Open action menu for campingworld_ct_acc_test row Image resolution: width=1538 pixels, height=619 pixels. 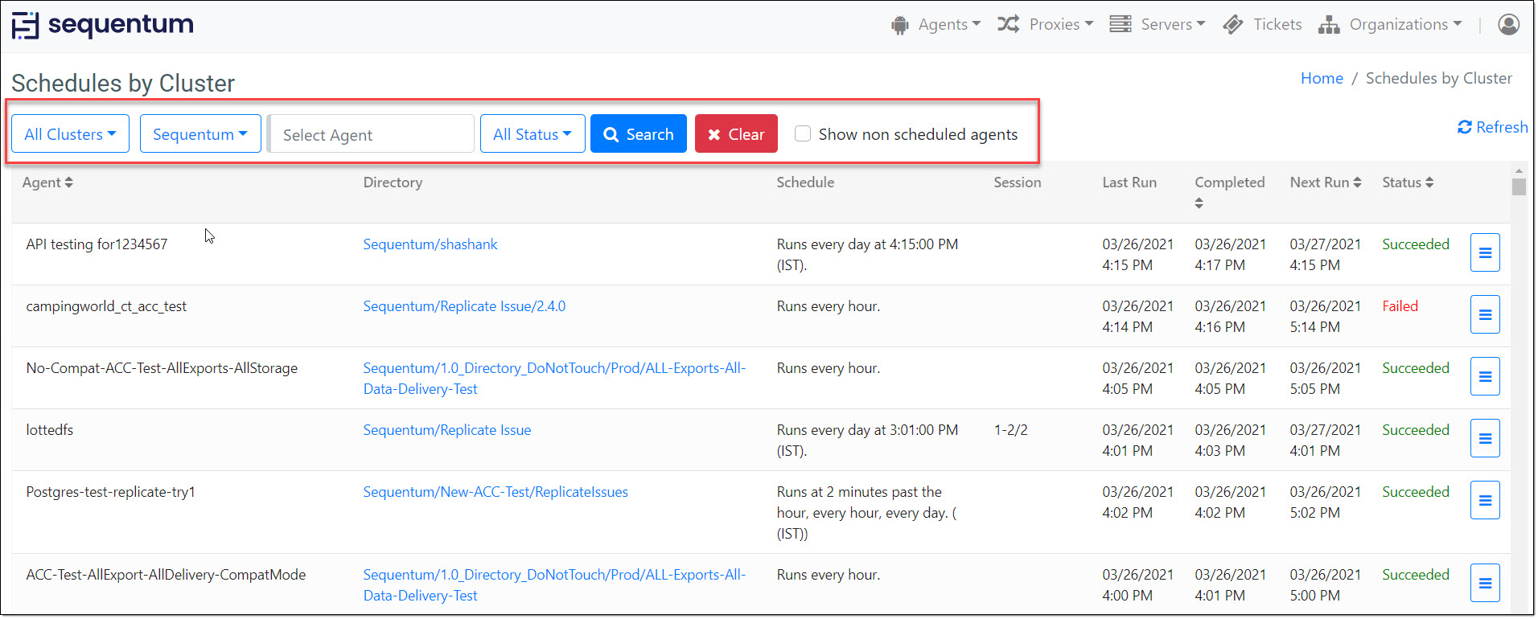(x=1484, y=314)
